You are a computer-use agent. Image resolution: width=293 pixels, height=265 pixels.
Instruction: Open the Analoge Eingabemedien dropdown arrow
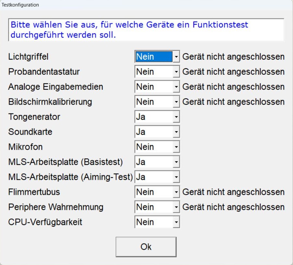click(176, 87)
